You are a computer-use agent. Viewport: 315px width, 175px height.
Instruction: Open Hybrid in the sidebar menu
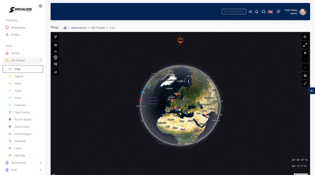click(x=19, y=76)
